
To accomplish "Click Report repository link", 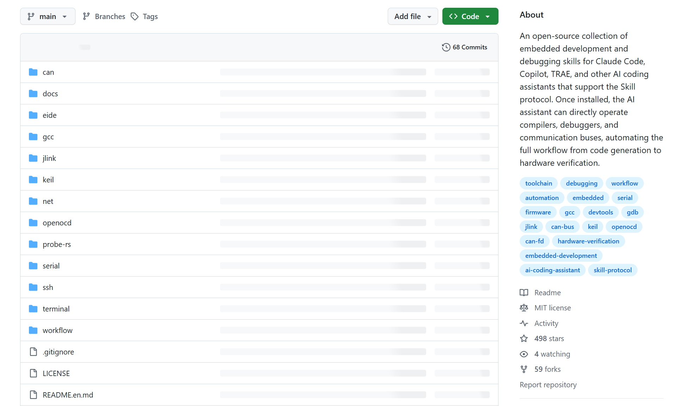I will tap(548, 385).
